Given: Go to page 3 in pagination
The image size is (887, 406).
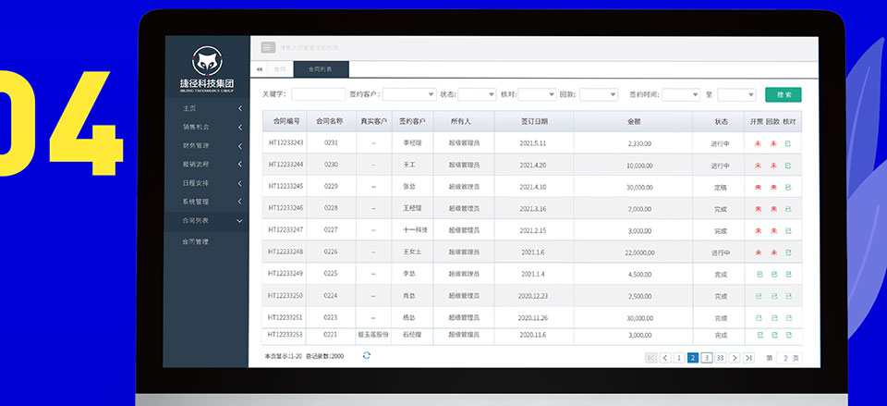Looking at the screenshot, I should click(707, 357).
